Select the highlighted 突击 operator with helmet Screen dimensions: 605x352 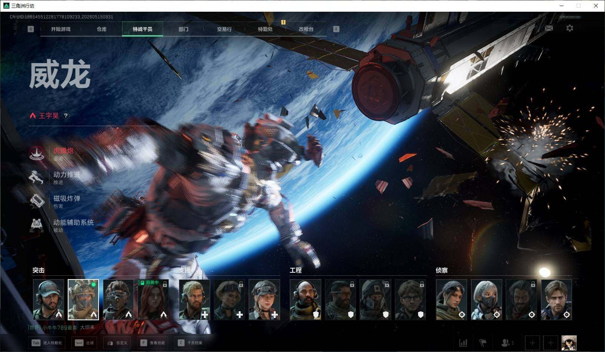point(83,300)
